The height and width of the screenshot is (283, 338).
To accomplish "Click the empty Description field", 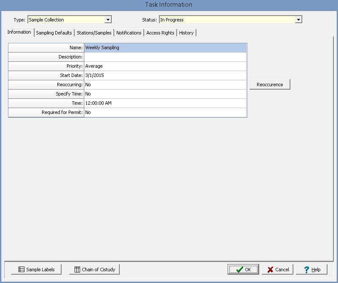I will pos(165,57).
